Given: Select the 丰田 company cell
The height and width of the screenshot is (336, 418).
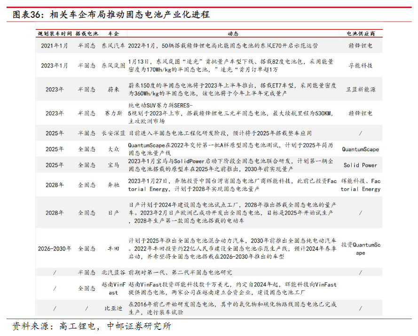Looking at the screenshot, I should pyautogui.click(x=113, y=249).
